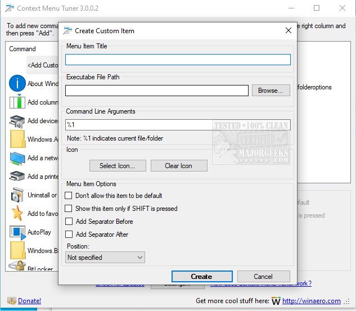
Task: Click the Winaero W logo icon
Action: [x=276, y=301]
